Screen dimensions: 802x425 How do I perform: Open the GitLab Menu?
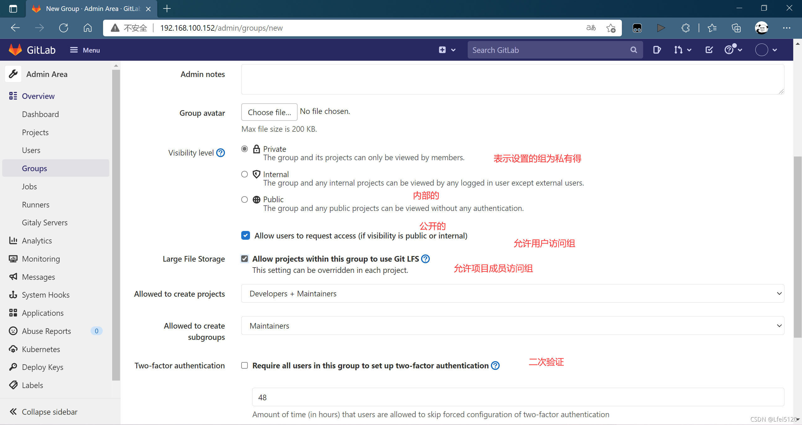[85, 50]
